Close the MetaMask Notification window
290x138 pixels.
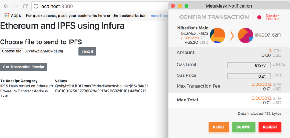point(173,6)
